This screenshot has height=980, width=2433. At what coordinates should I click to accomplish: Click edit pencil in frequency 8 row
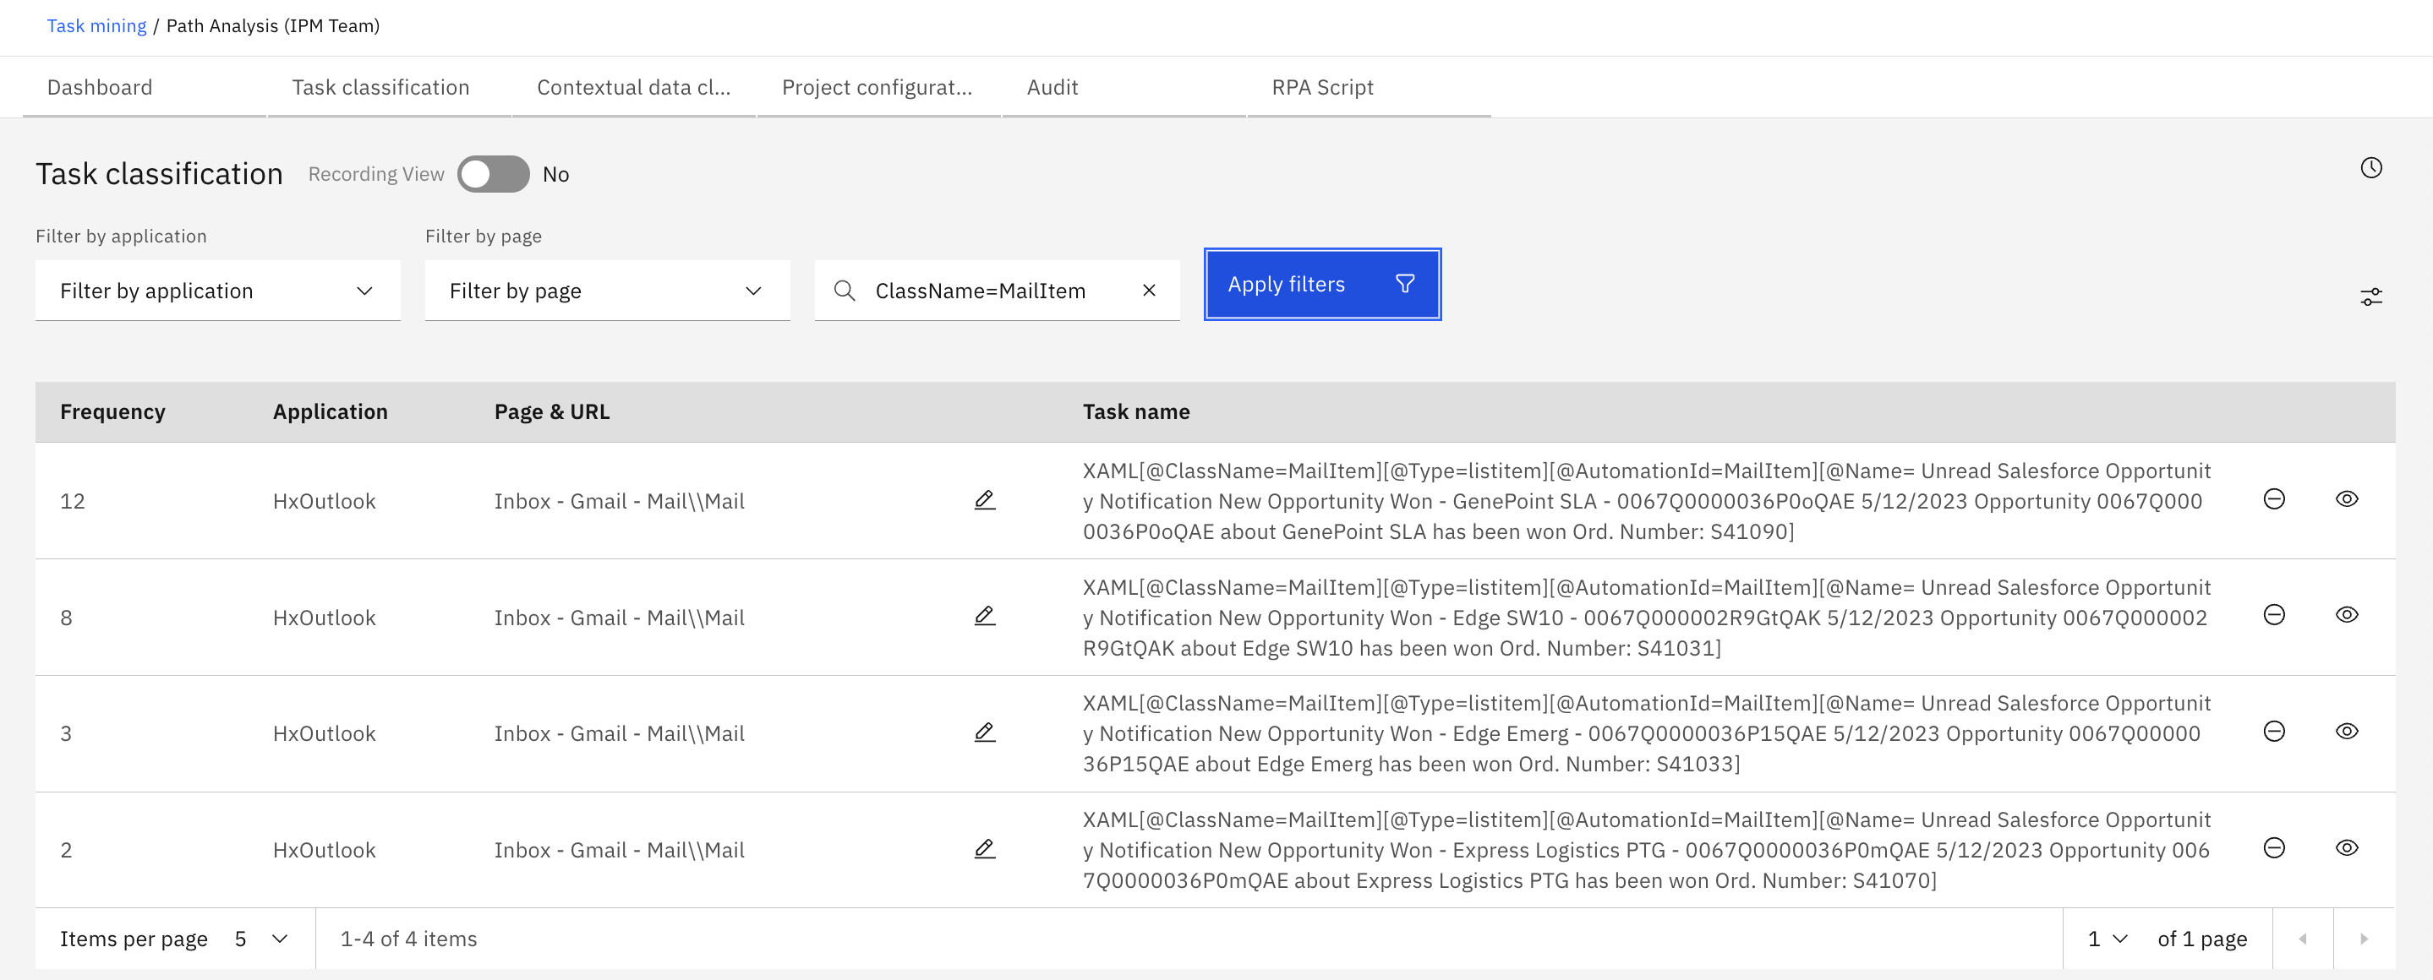pyautogui.click(x=984, y=617)
